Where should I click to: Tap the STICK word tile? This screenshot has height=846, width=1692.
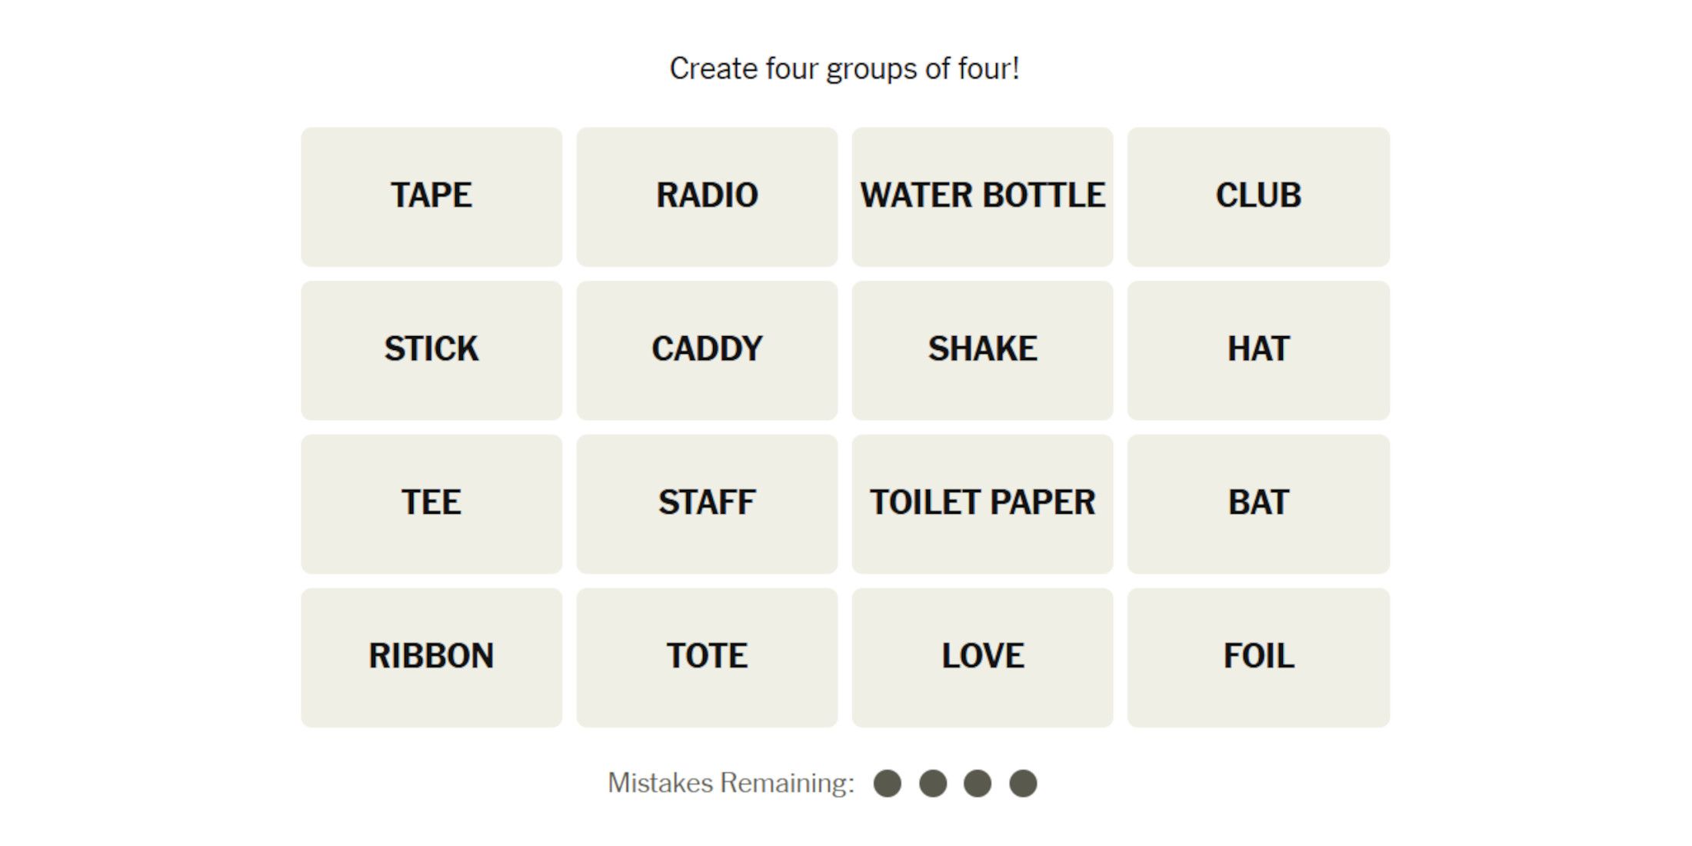pyautogui.click(x=431, y=350)
